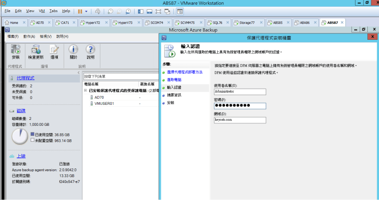The image size is (379, 200).
Task: Select the AD70 computer in the list
Action: pos(99,97)
